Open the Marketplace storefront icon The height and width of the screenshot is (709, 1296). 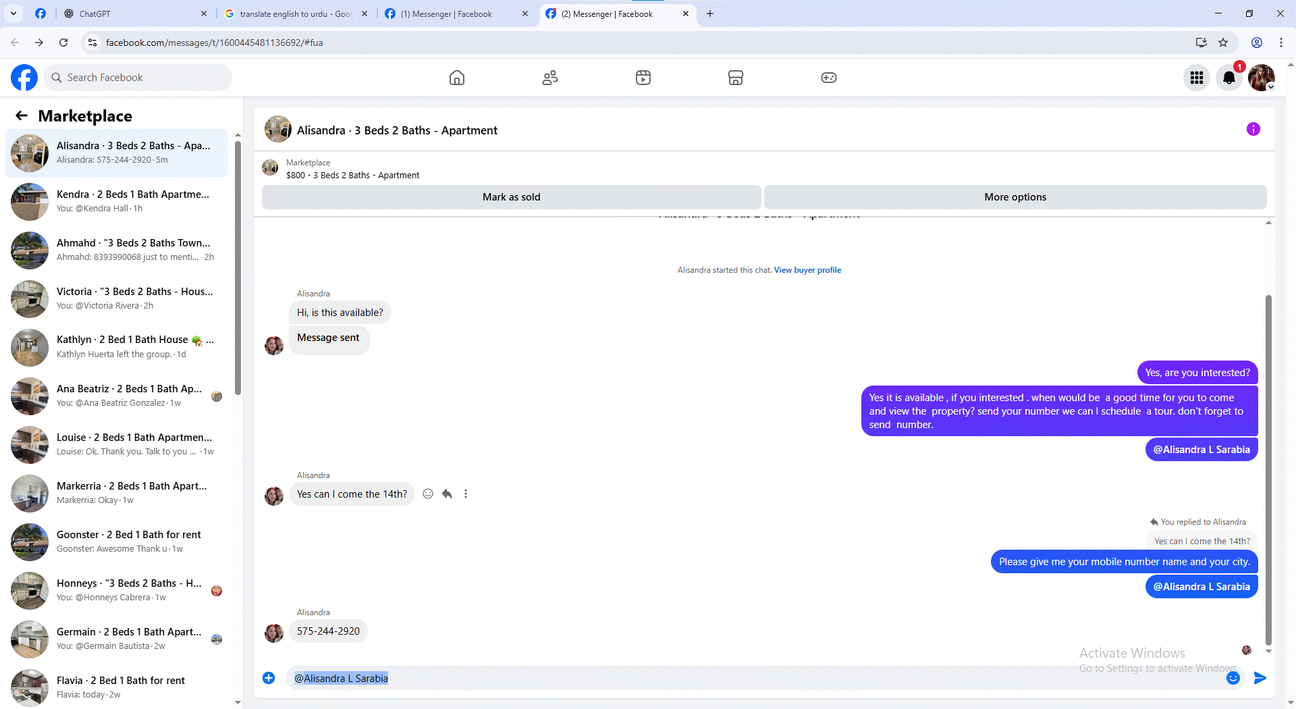(736, 78)
